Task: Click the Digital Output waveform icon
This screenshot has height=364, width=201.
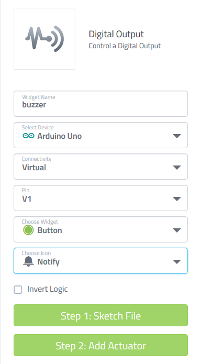Action: tap(44, 39)
